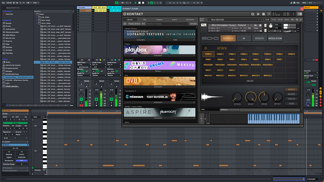The height and width of the screenshot is (182, 324).
Task: Switch to Kontakt Expert tab
Action: 175,20
